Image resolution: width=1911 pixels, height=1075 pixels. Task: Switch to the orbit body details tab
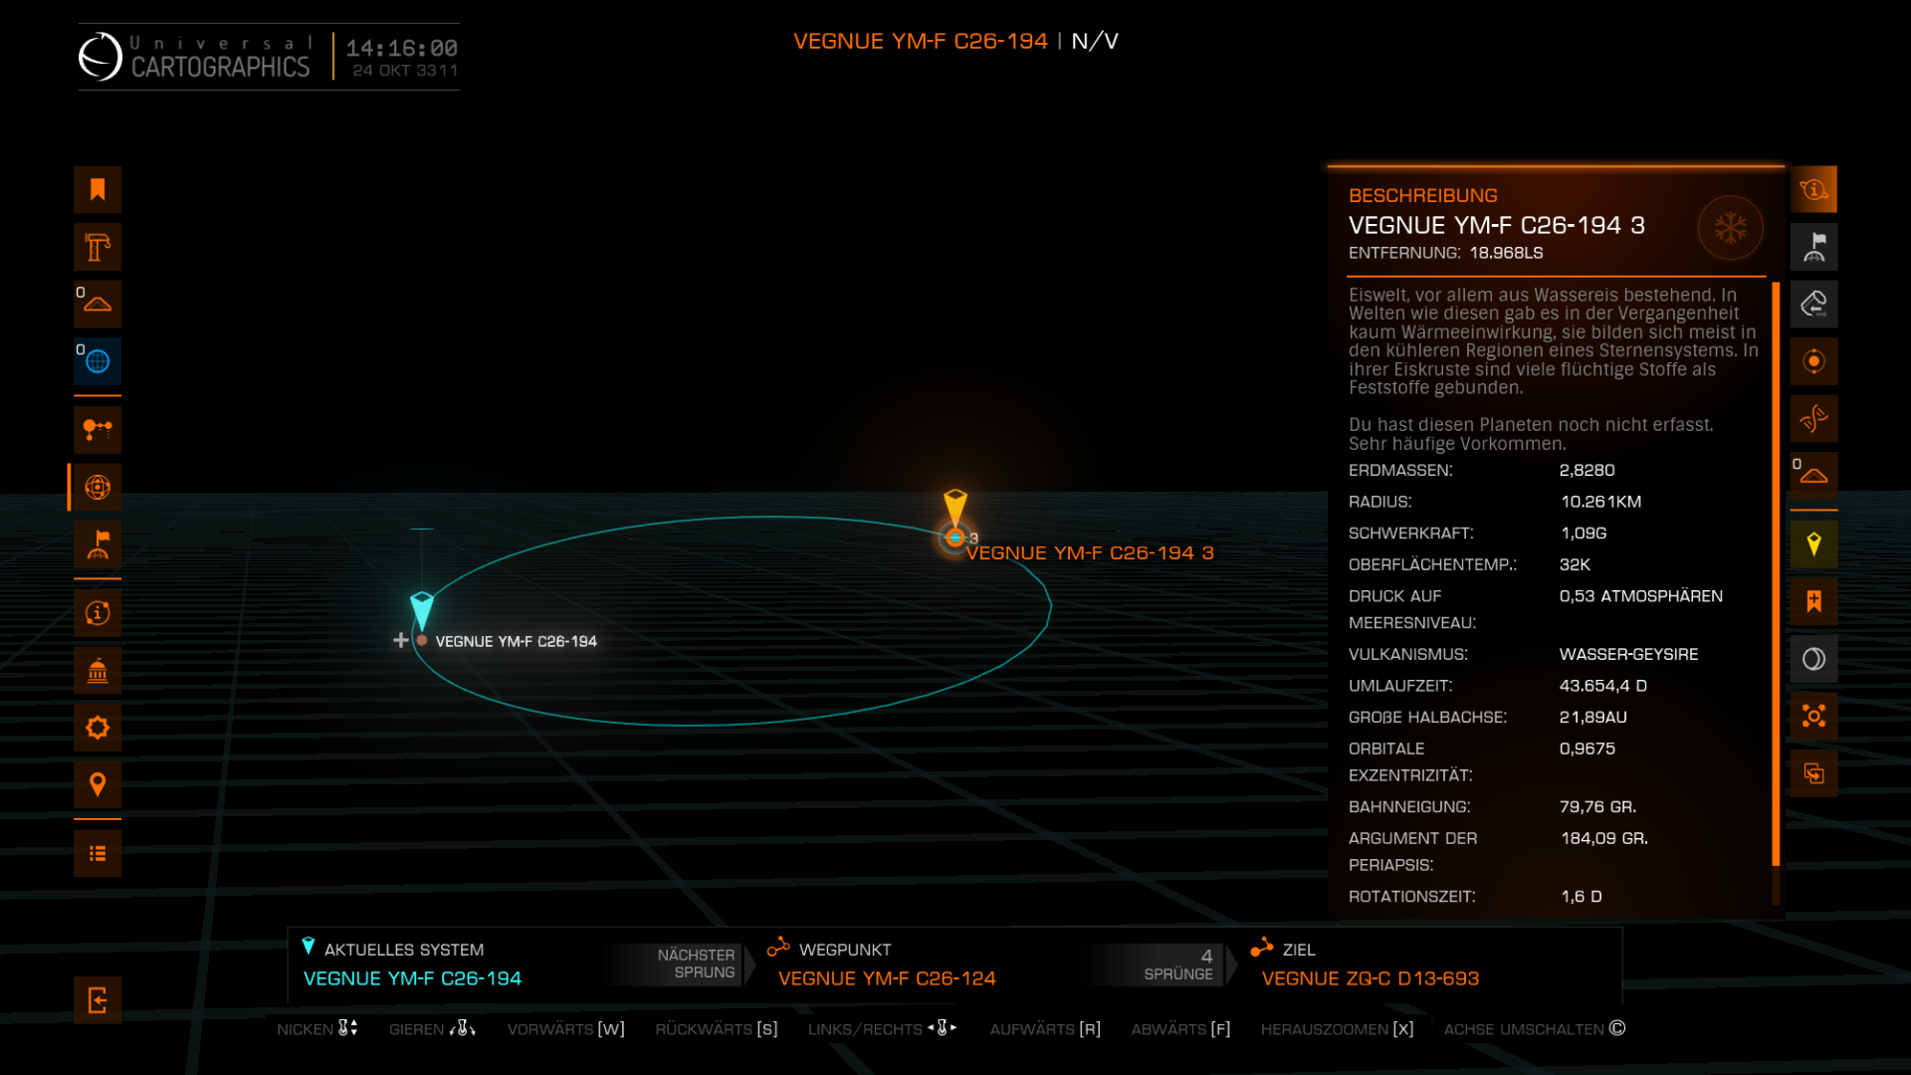(x=1813, y=361)
